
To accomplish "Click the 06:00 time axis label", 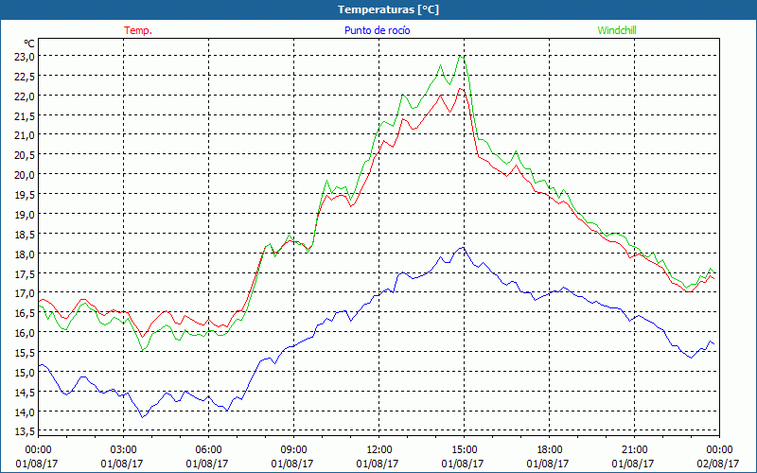I will 208,449.
